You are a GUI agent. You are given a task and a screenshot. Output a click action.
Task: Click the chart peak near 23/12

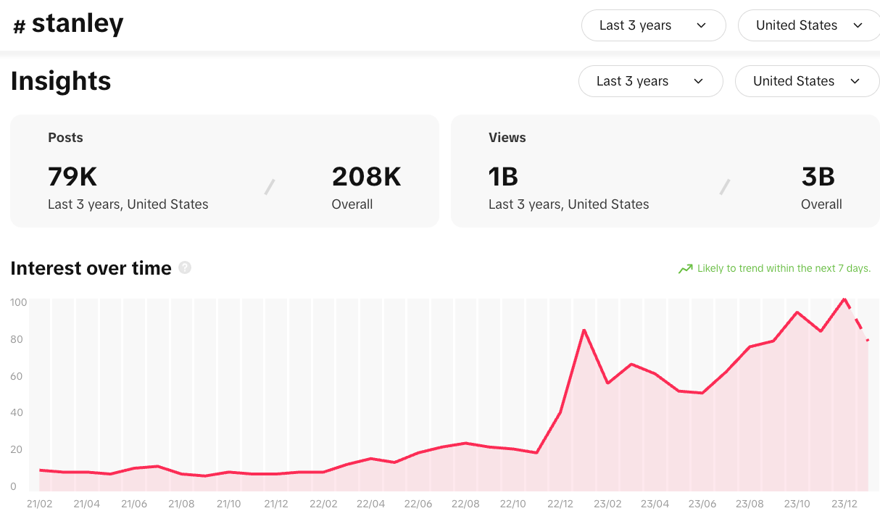[844, 299]
